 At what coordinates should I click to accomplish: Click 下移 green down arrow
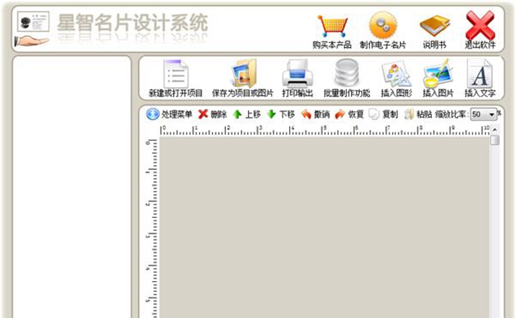pyautogui.click(x=280, y=114)
